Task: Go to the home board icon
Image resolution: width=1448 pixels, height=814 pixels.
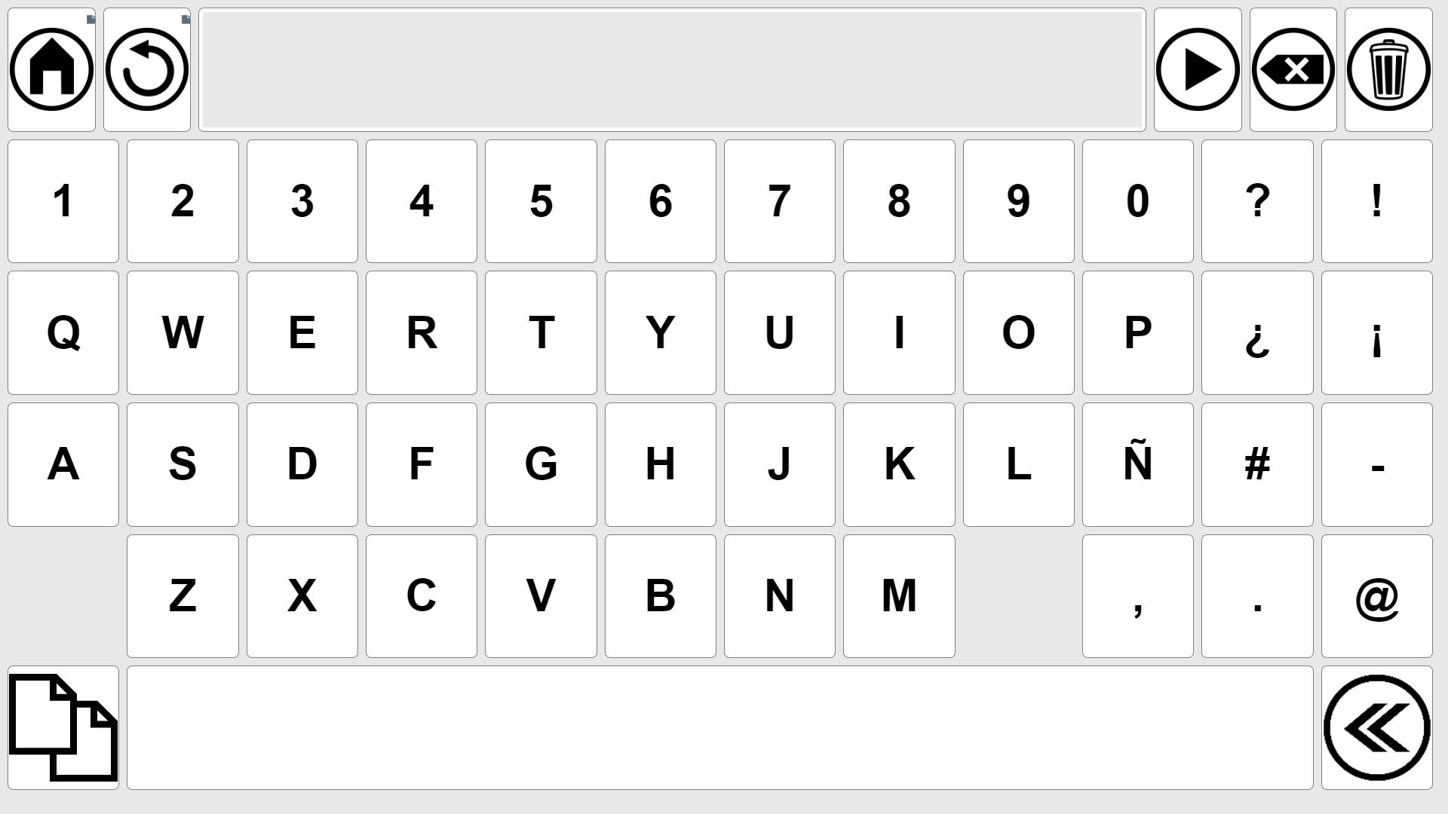Action: click(51, 69)
